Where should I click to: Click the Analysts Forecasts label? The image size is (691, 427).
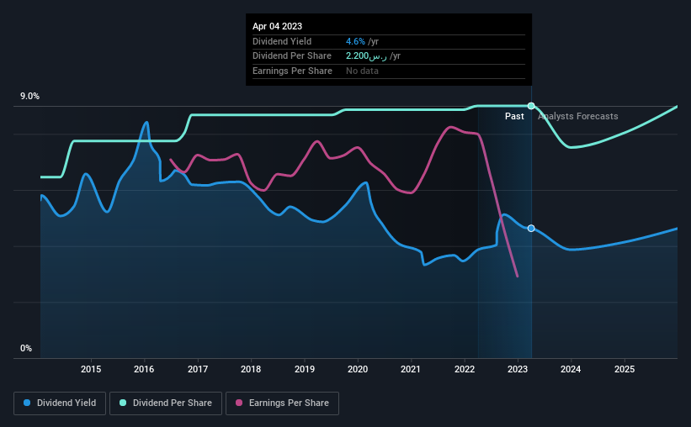[577, 116]
